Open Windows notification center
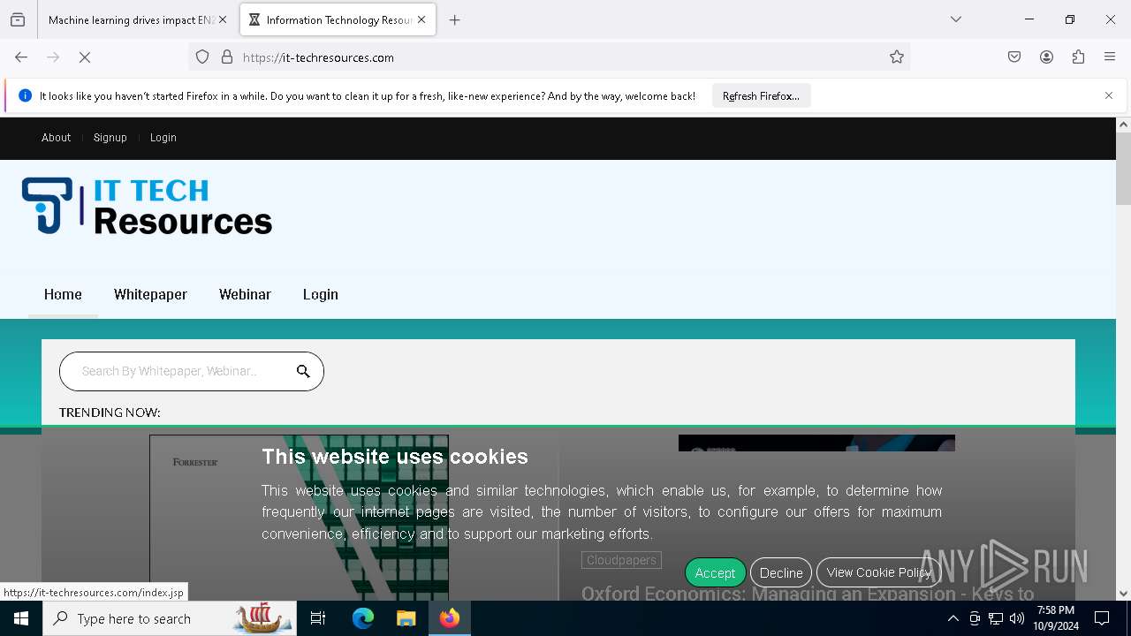This screenshot has width=1131, height=636. click(x=1102, y=618)
